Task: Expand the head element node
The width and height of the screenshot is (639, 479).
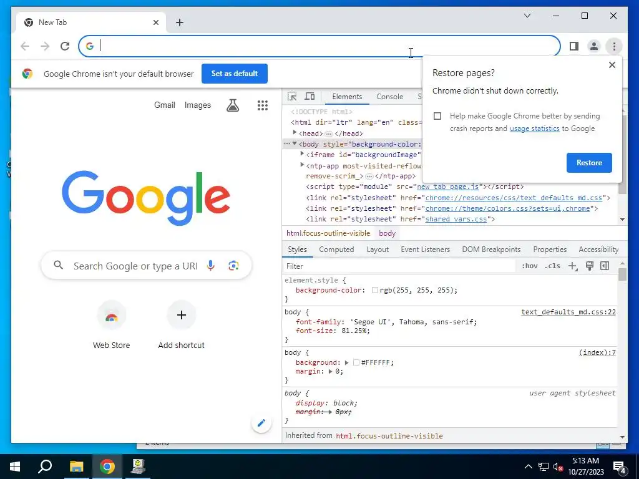Action: coord(295,133)
